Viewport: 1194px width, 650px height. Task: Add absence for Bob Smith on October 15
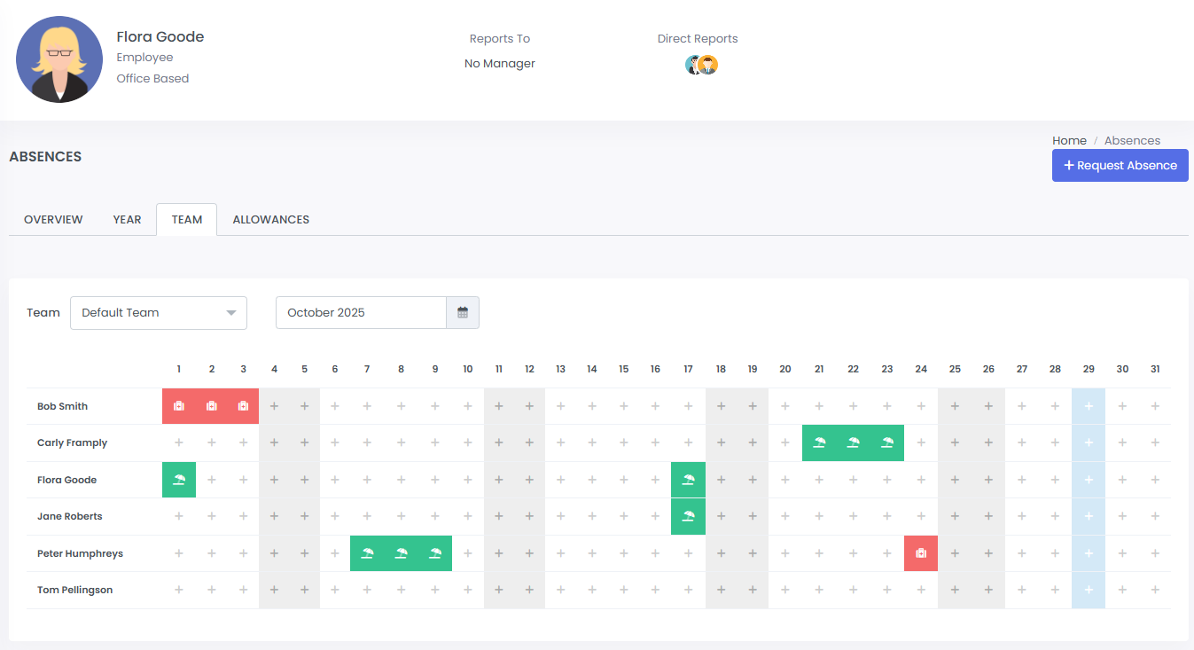[x=623, y=406]
